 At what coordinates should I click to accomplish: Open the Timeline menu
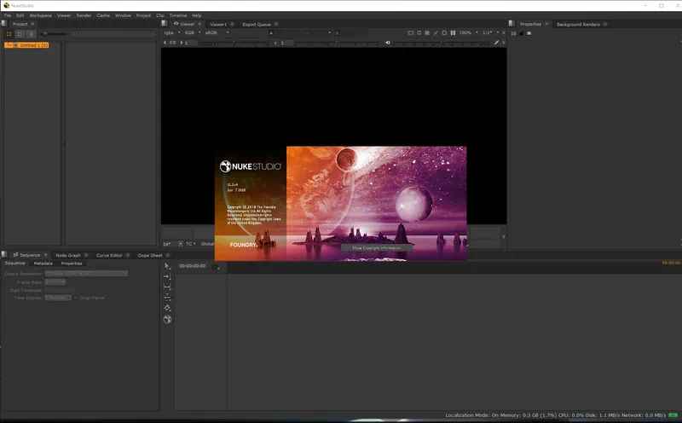[178, 15]
